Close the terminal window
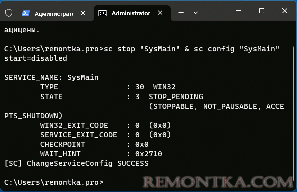Image resolution: width=297 pixels, height=192 pixels. (x=285, y=11)
